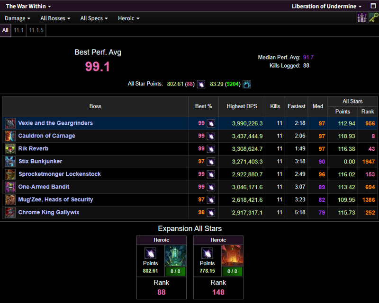Click spec icon in Vexie's Best % cell
The image size is (379, 303).
click(211, 123)
